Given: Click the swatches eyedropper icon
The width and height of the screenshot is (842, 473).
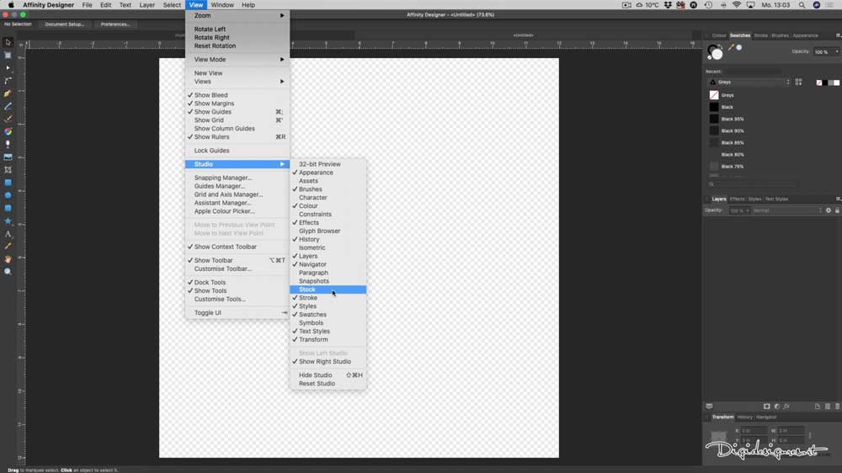Looking at the screenshot, I should pyautogui.click(x=731, y=47).
